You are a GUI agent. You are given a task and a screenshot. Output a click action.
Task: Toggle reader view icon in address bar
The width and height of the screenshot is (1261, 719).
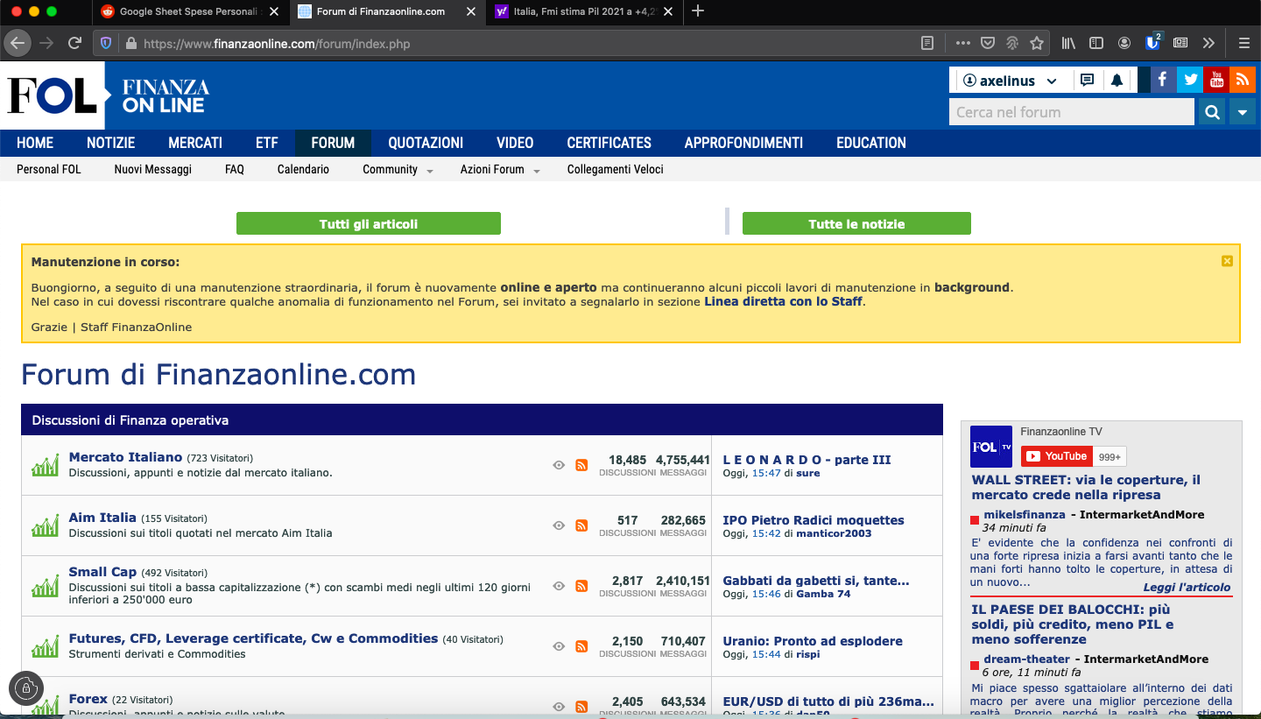coord(927,42)
